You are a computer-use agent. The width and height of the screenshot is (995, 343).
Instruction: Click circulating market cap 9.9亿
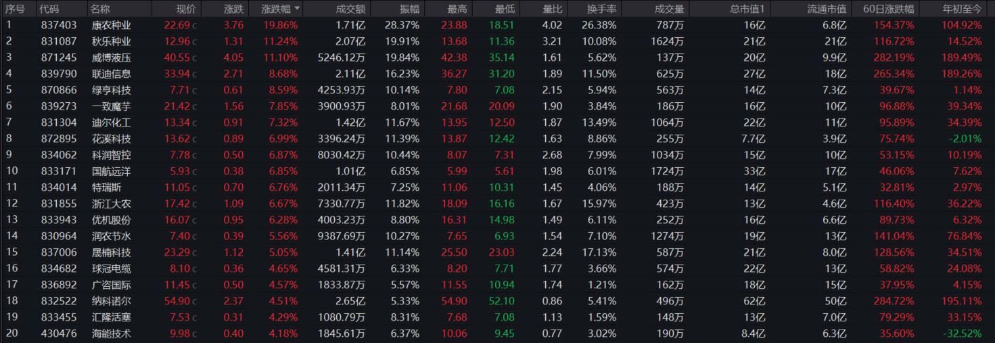[833, 58]
